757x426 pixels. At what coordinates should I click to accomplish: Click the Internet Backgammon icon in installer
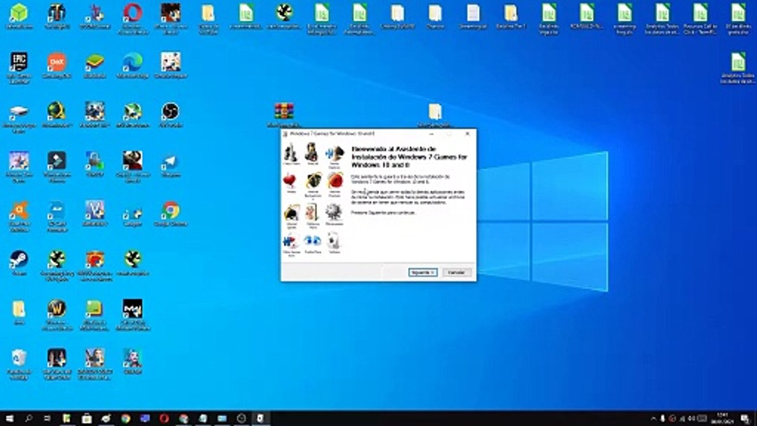pos(313,180)
